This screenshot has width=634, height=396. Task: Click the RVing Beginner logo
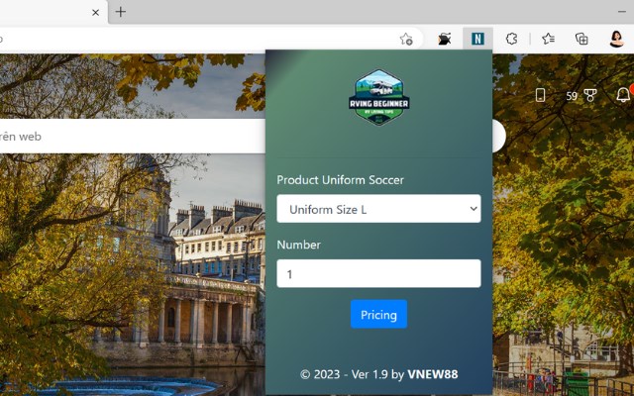378,97
